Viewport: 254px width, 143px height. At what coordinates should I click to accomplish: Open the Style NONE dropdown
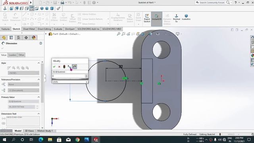click(x=23, y=73)
